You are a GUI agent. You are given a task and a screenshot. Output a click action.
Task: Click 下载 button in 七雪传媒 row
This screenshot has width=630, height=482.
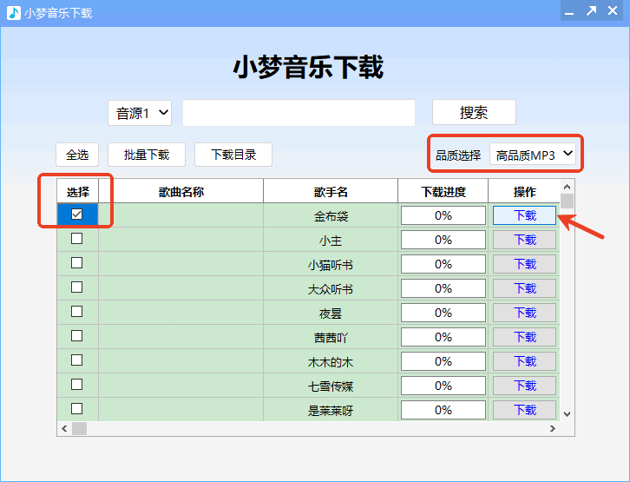525,386
